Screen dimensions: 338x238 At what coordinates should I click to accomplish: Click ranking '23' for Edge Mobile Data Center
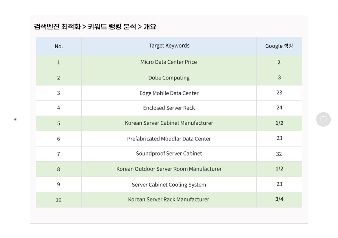279,93
